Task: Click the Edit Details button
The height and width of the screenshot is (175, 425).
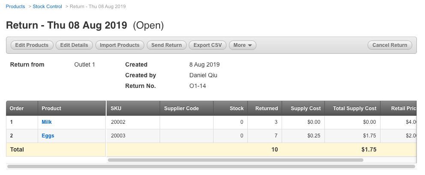Action: coord(74,45)
